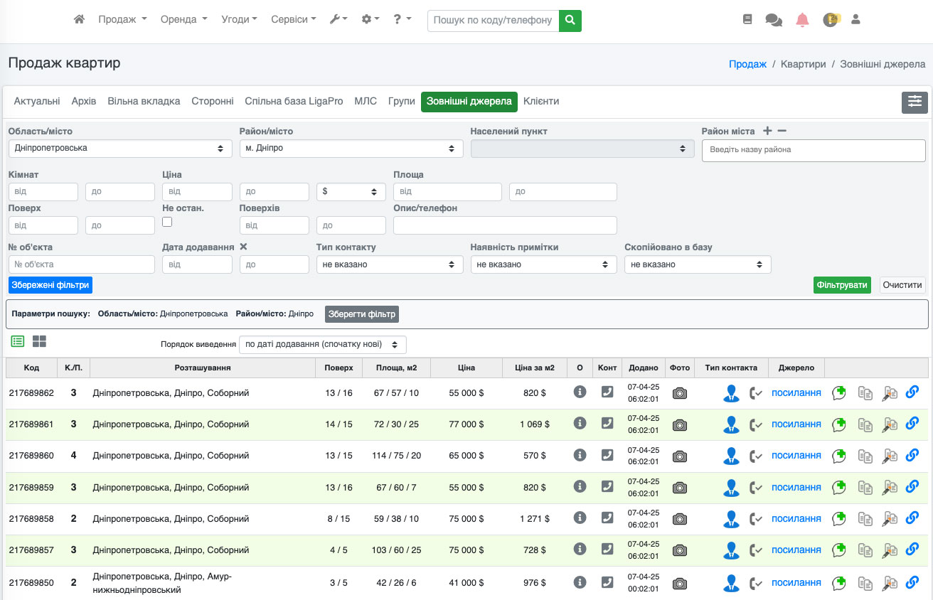Open the Продаж menu
Viewport: 933px width, 600px height.
[122, 20]
